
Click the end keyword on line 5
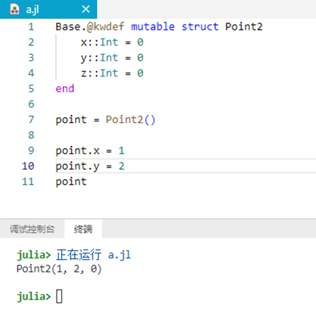(x=65, y=89)
